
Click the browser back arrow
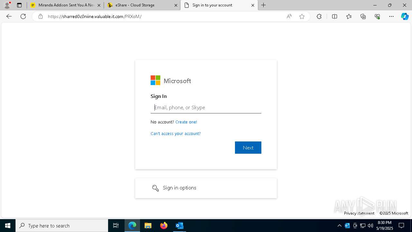[x=9, y=16]
